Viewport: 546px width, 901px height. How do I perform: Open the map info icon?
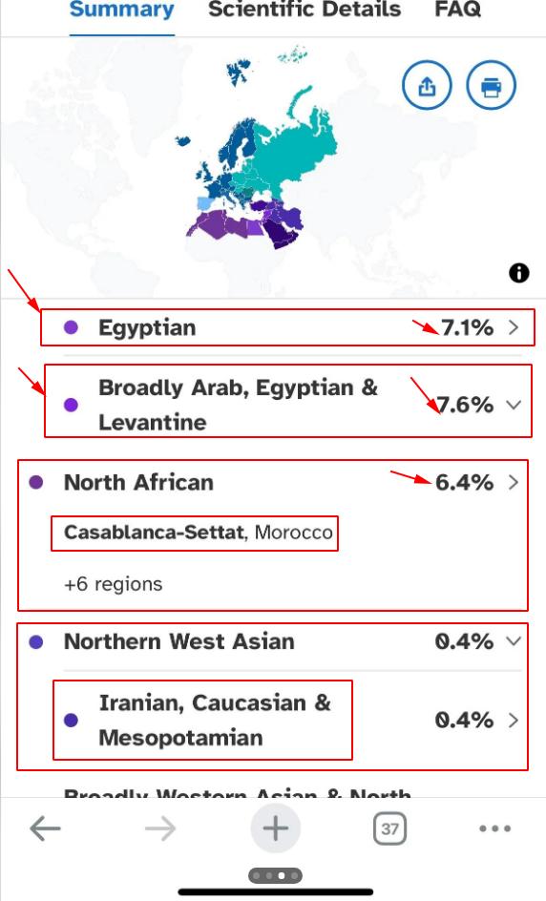click(519, 272)
